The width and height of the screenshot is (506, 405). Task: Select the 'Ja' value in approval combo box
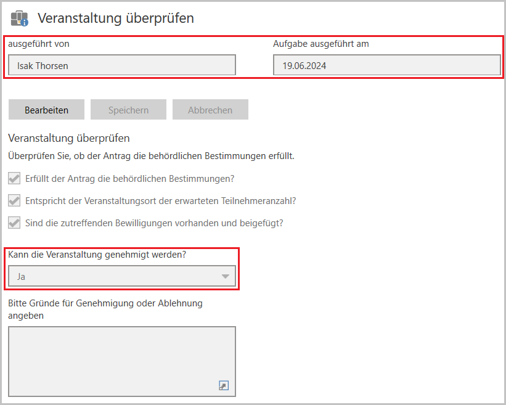[111, 277]
